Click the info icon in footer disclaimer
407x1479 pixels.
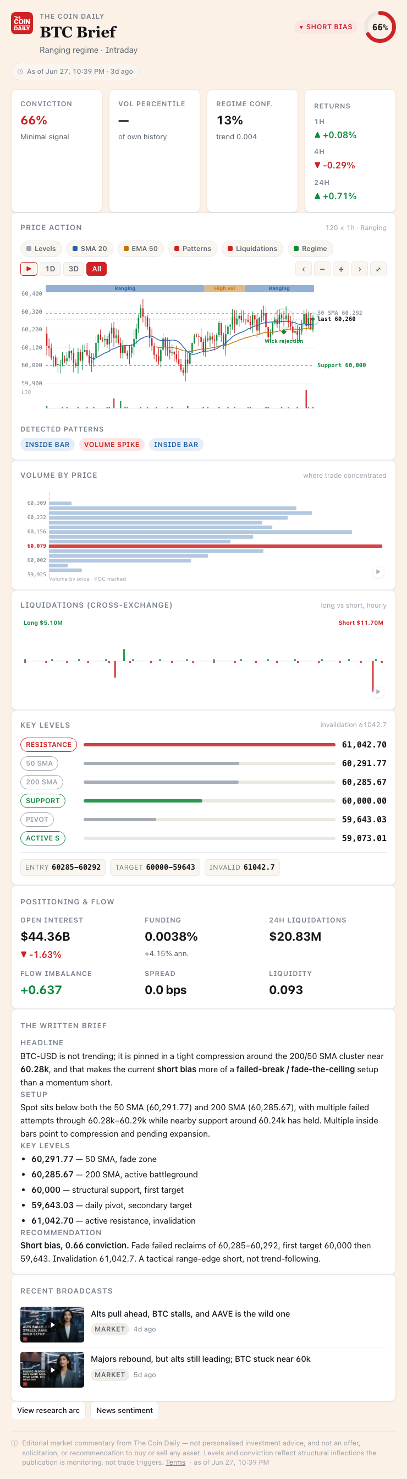[14, 1443]
